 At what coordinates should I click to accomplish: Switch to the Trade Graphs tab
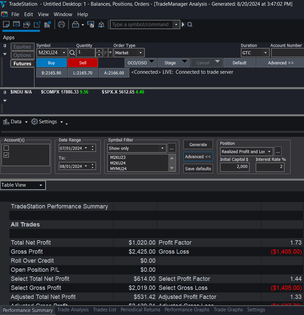coord(228,310)
